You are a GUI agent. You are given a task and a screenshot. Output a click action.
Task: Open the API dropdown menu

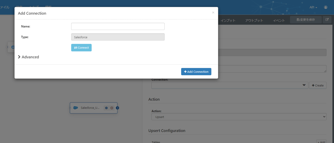coord(313,7)
